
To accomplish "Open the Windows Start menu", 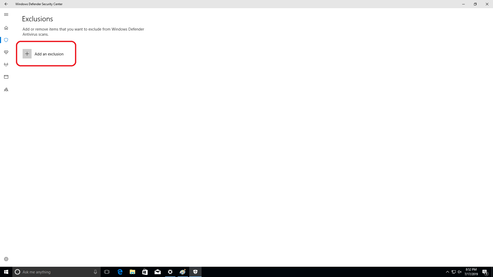I will [x=6, y=272].
